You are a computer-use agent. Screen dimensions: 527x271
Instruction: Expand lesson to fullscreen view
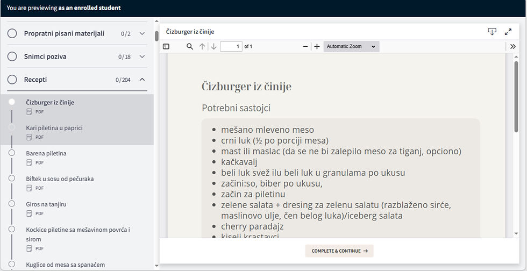[508, 32]
